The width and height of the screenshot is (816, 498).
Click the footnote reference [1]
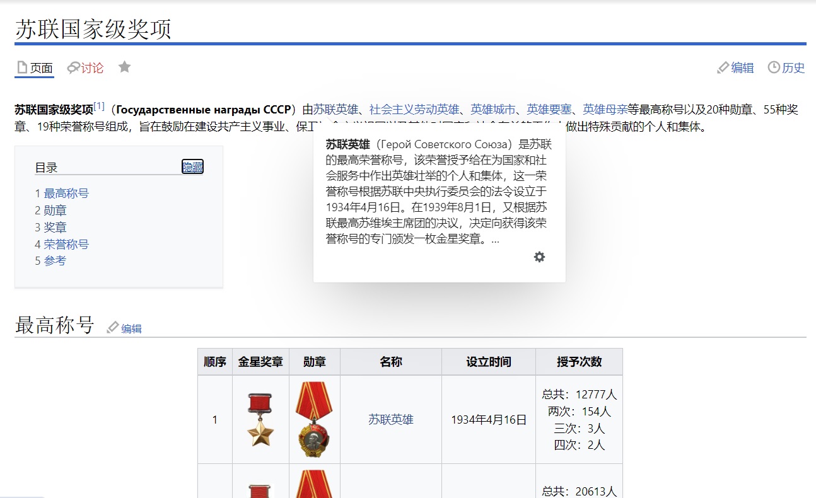99,107
